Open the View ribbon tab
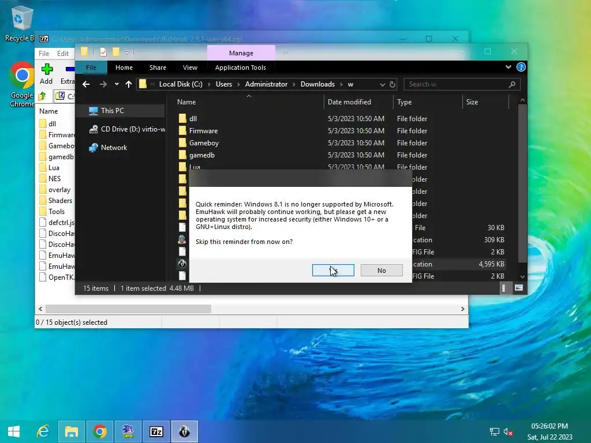591x443 pixels. click(x=190, y=67)
